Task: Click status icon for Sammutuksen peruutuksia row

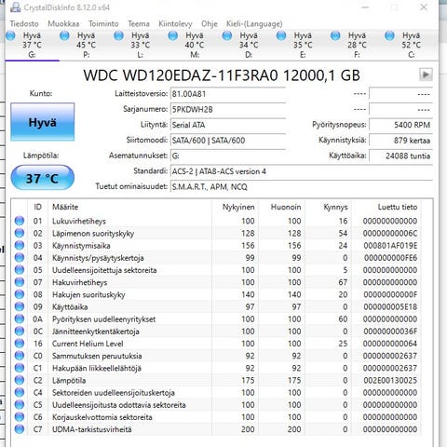Action: [x=20, y=356]
